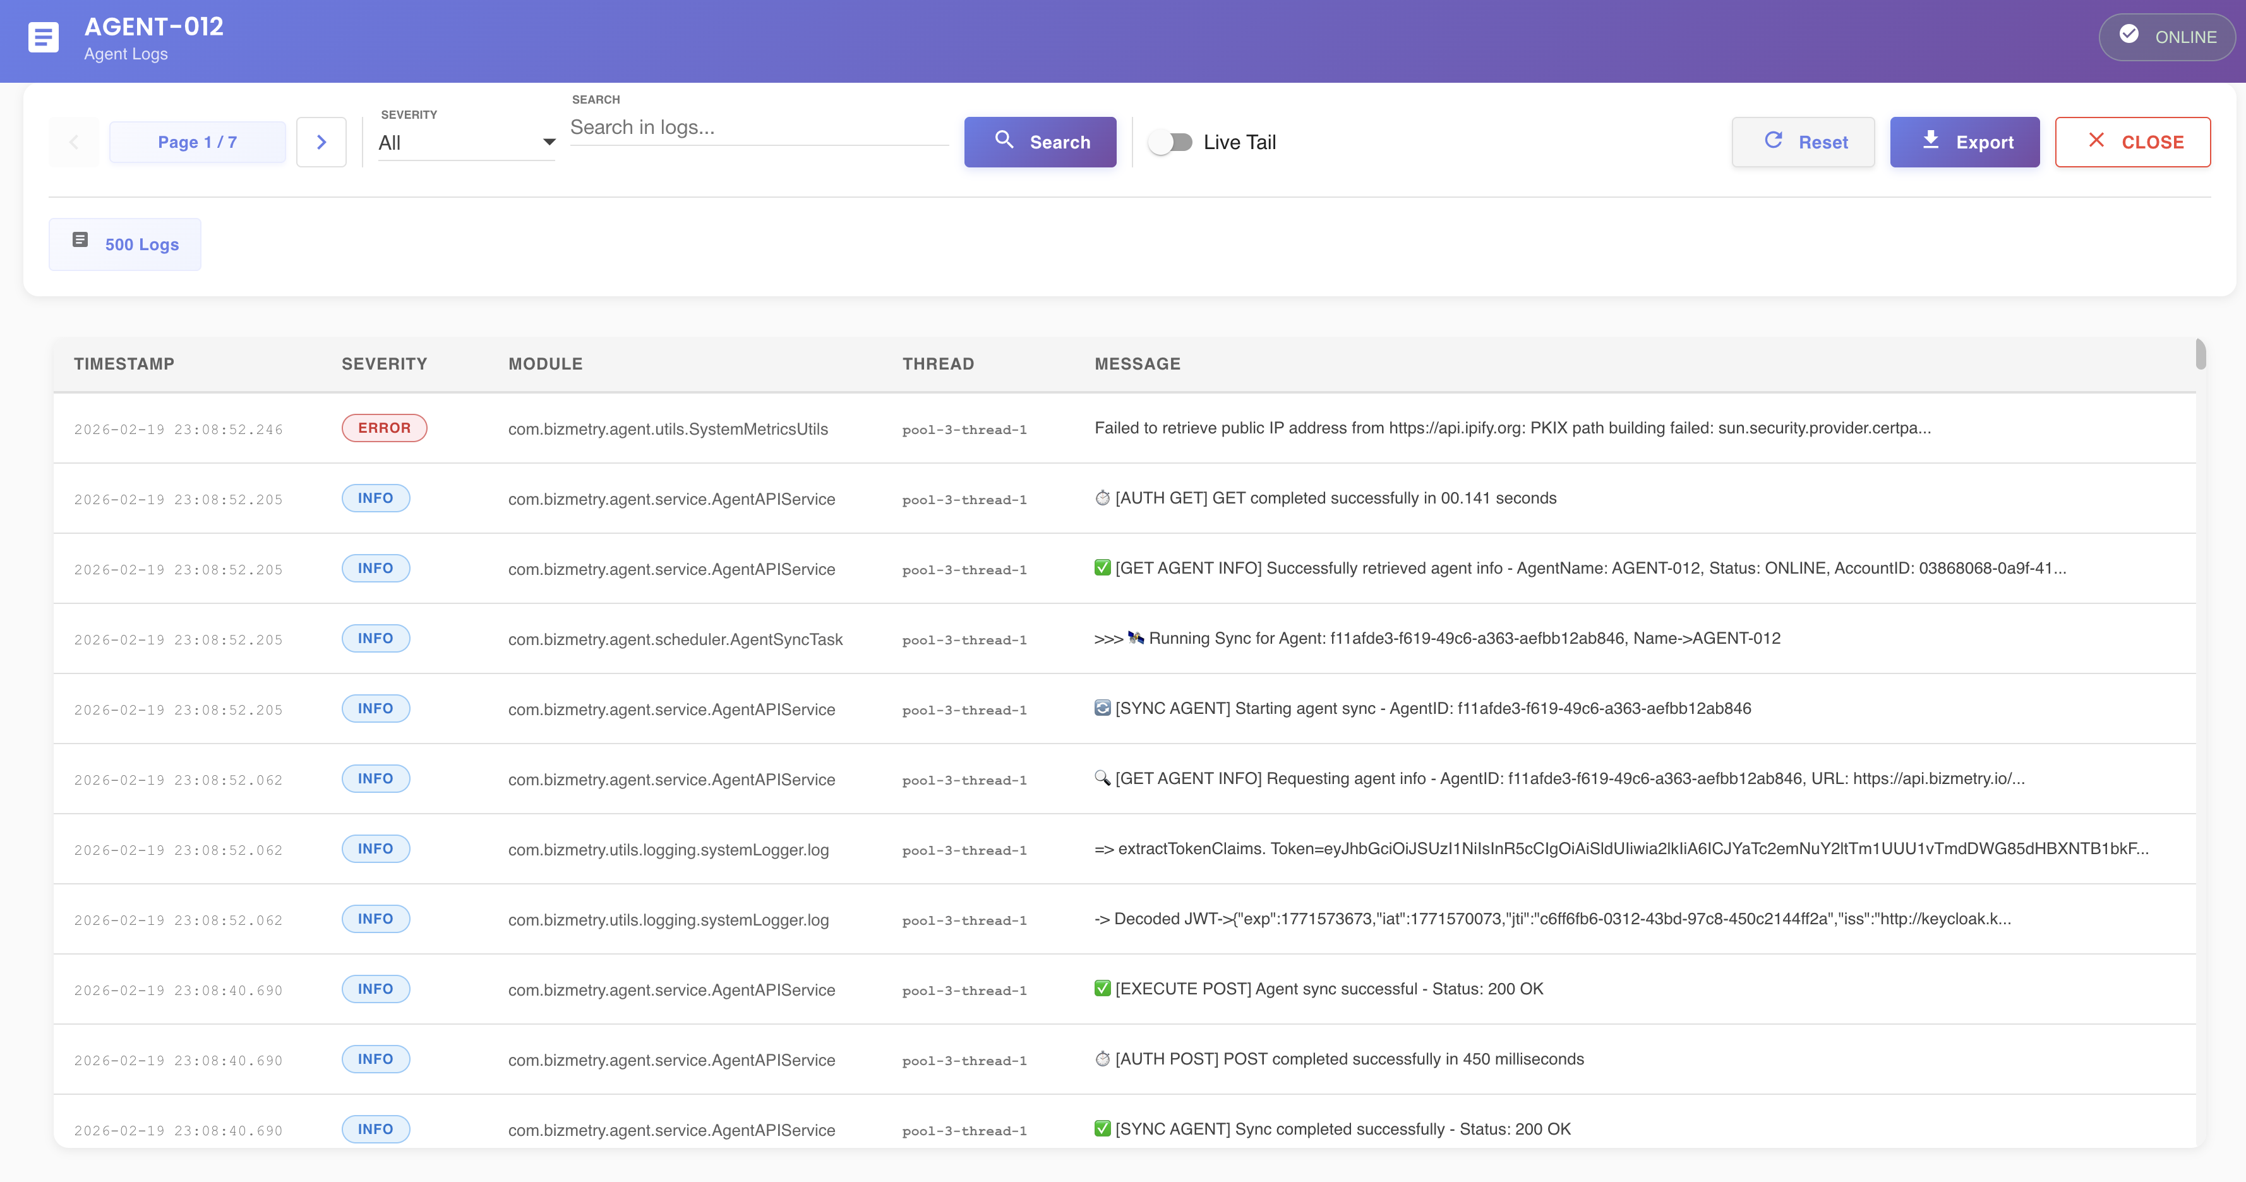Screen dimensions: 2246x1182
Task: Click the AGENT-012 title in header
Action: [x=153, y=26]
